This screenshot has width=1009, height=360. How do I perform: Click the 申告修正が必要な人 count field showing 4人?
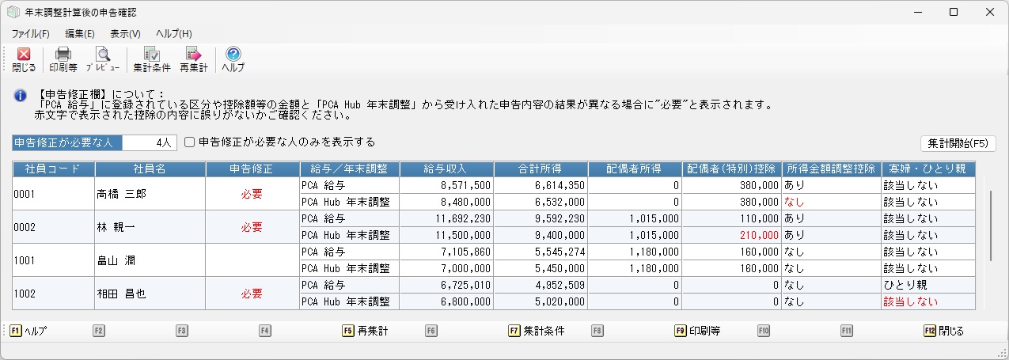pyautogui.click(x=149, y=143)
